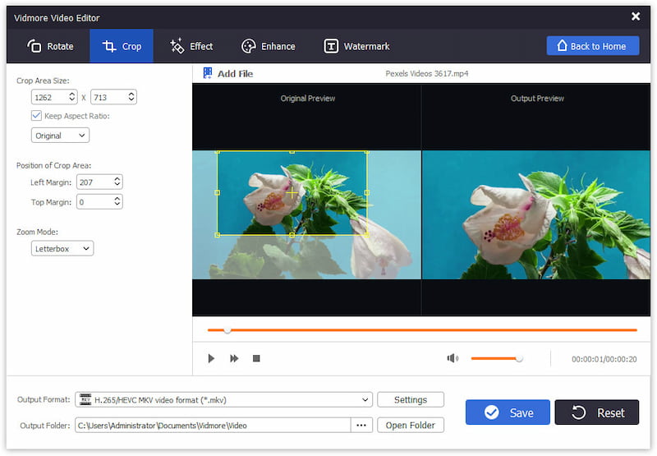Image resolution: width=657 pixels, height=456 pixels.
Task: Mute the volume speaker icon
Action: pyautogui.click(x=452, y=358)
